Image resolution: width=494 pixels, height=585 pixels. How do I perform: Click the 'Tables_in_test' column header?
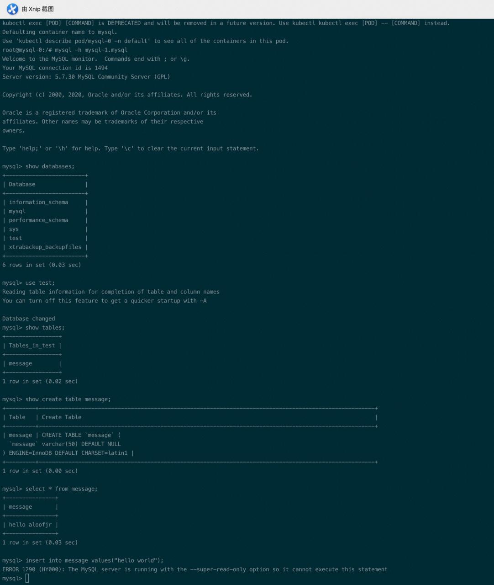coord(32,346)
